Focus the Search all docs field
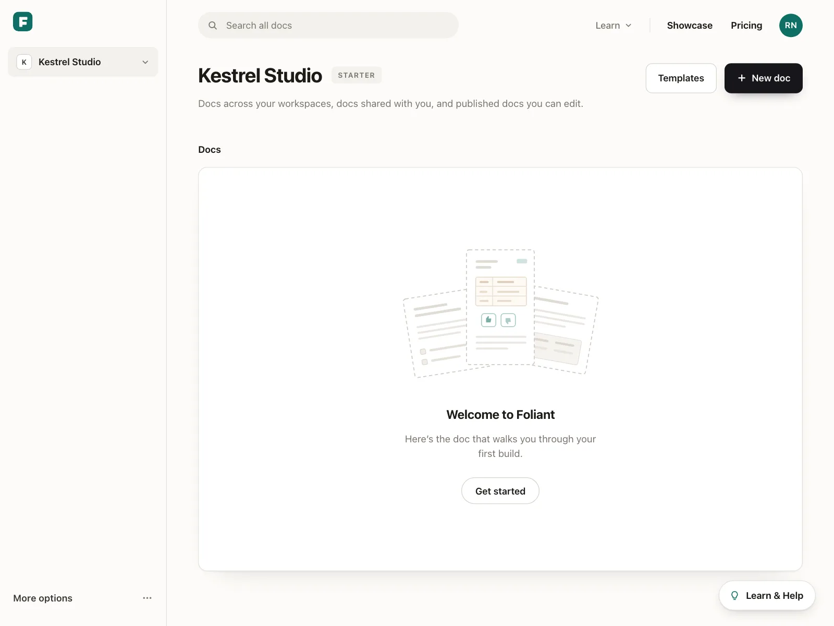The width and height of the screenshot is (834, 626). click(x=328, y=26)
